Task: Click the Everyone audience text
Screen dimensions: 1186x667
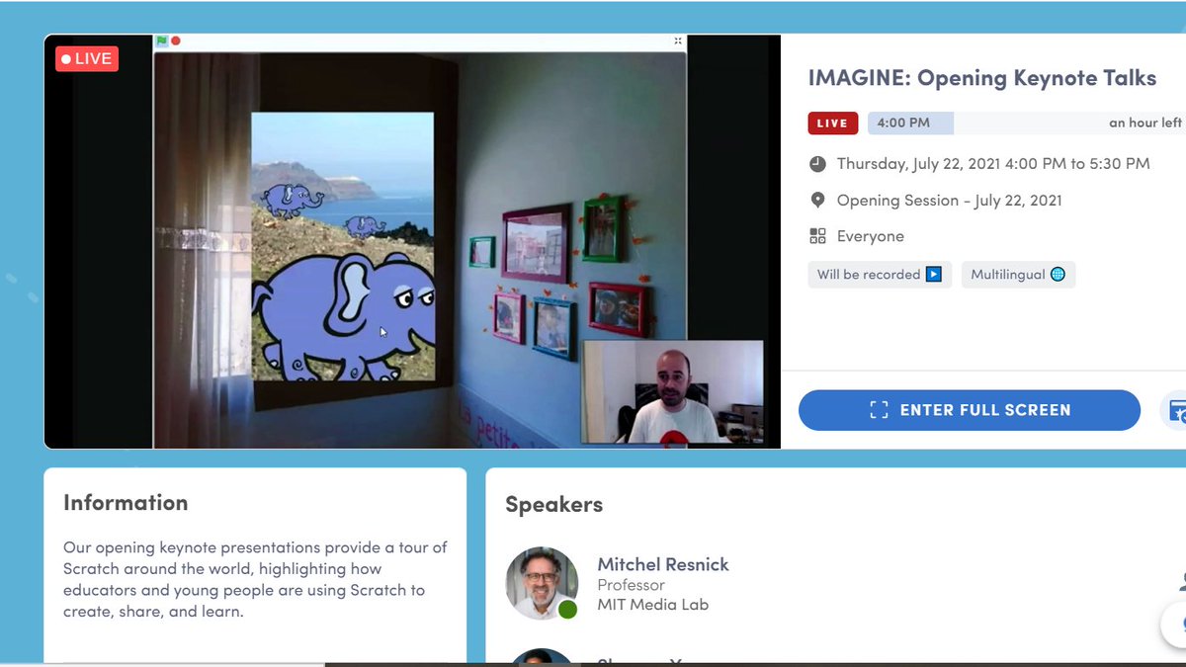Action: coord(871,236)
